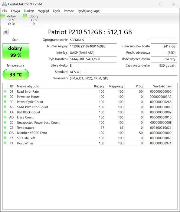Click status dot of Erase Count row
The image size is (180, 212).
pyautogui.click(x=5, y=117)
